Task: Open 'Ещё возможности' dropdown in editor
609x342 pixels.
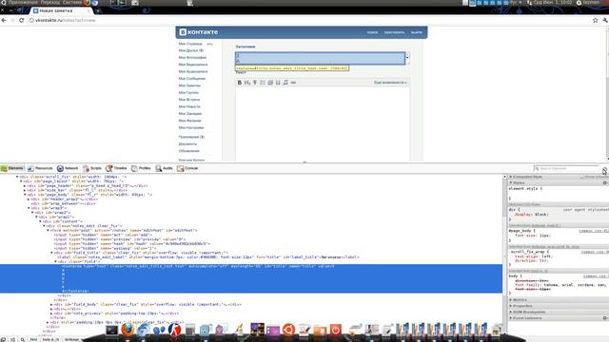Action: [390, 83]
